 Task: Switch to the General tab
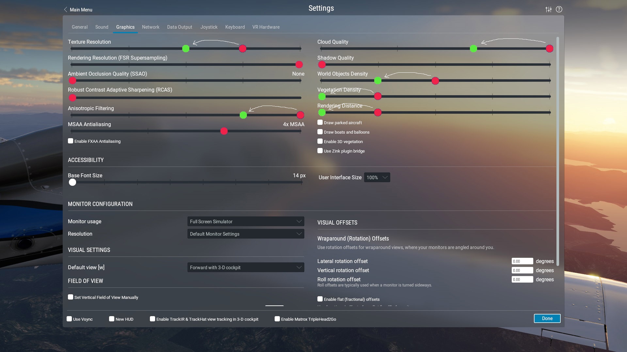click(x=80, y=27)
